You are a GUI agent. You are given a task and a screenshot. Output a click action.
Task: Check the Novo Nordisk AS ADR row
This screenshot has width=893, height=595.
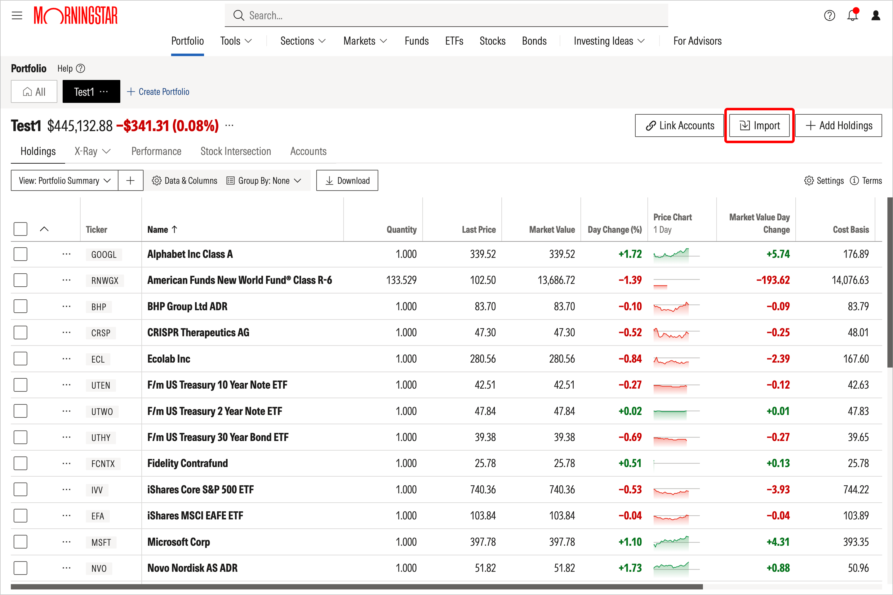pyautogui.click(x=20, y=568)
